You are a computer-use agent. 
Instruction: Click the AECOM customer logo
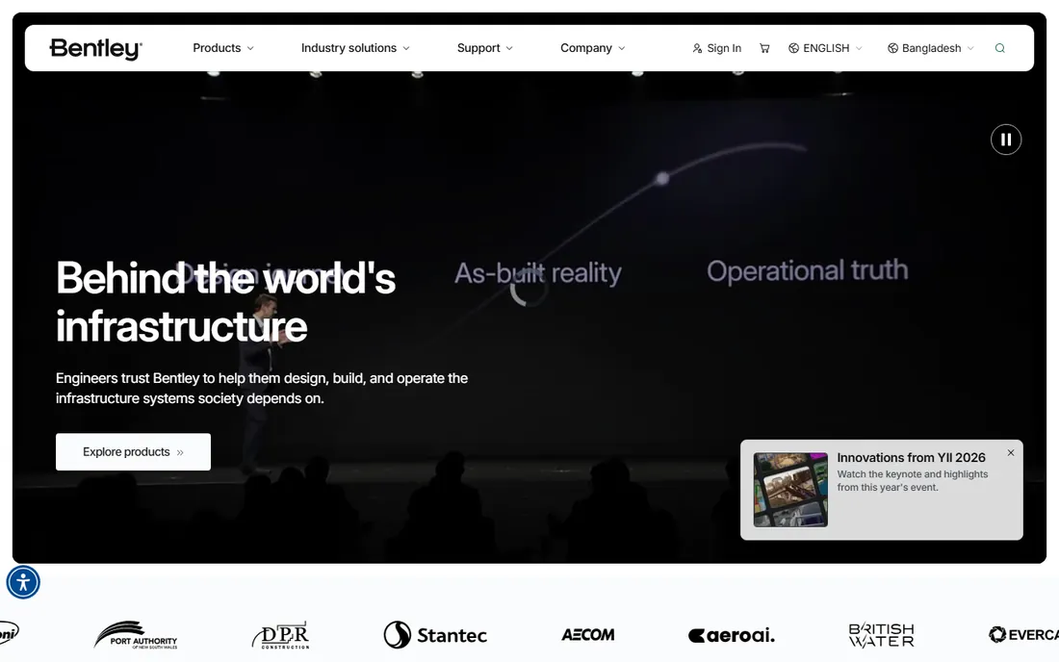click(587, 634)
